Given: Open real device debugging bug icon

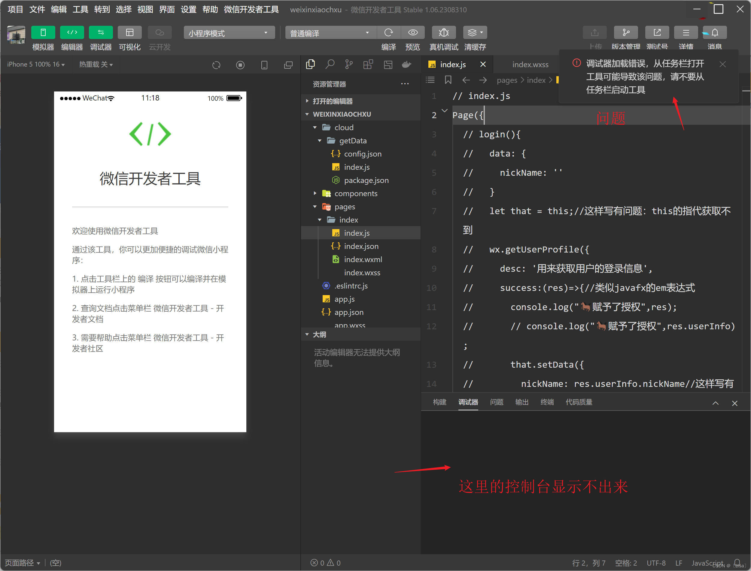Looking at the screenshot, I should [443, 33].
